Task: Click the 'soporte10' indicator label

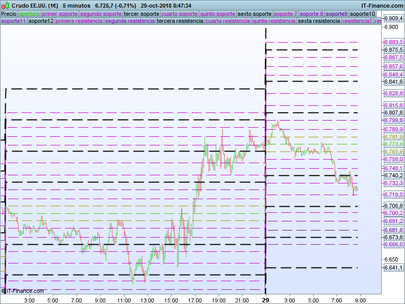Action: 362,14
